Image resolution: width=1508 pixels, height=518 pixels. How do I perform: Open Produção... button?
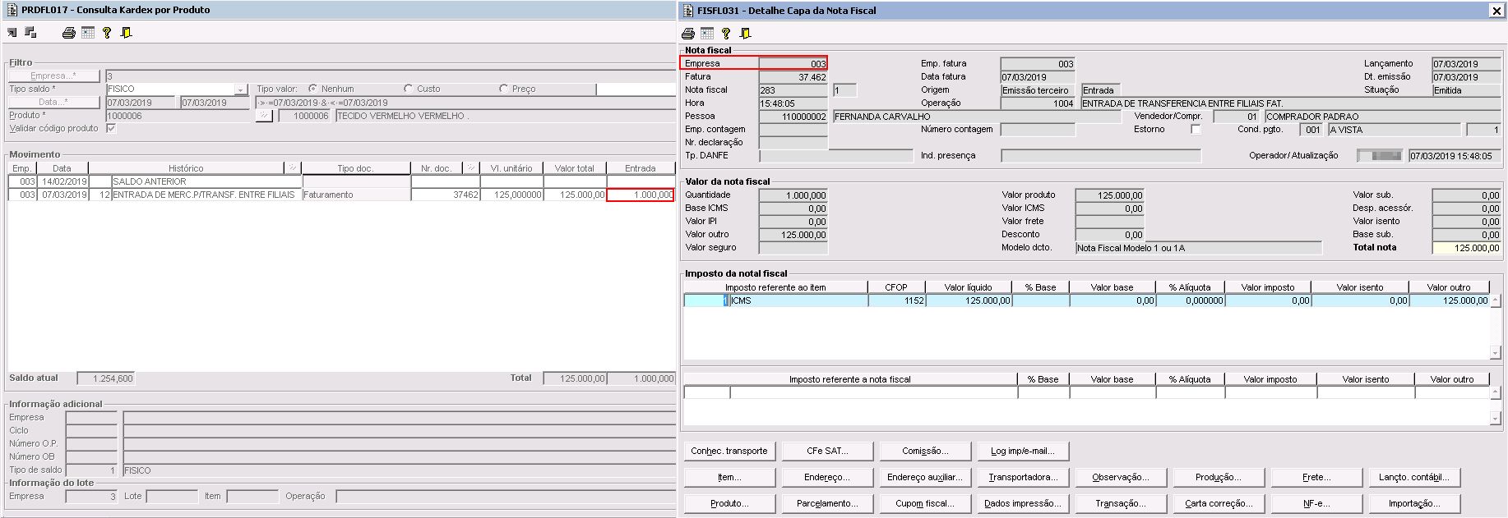point(1219,477)
